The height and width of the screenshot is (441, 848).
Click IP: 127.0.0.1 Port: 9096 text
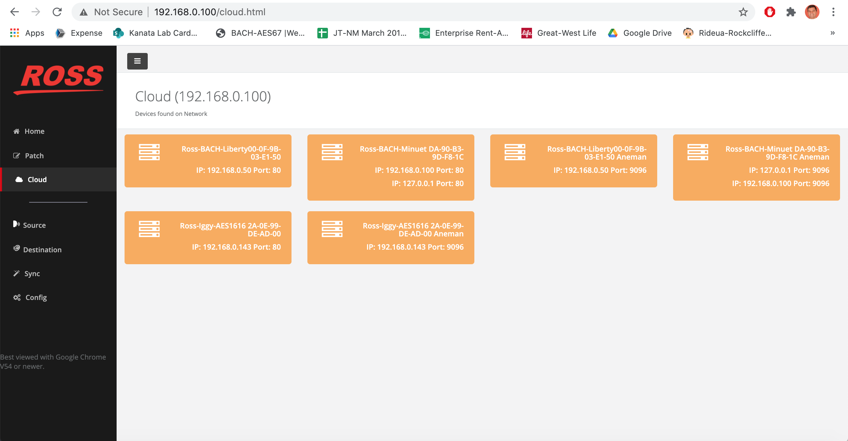coord(789,170)
